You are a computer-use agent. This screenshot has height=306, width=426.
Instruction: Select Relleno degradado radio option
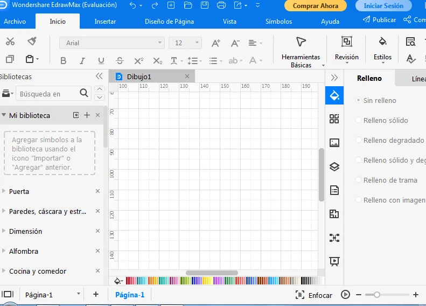pos(358,140)
